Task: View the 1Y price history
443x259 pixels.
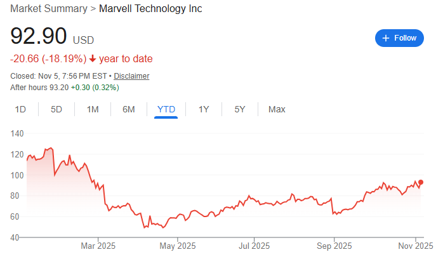Action: (204, 109)
